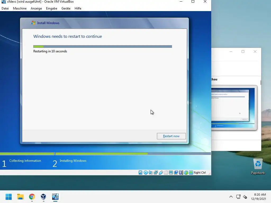
Task: Click the Install Windows logo icon
Action: coord(33,23)
